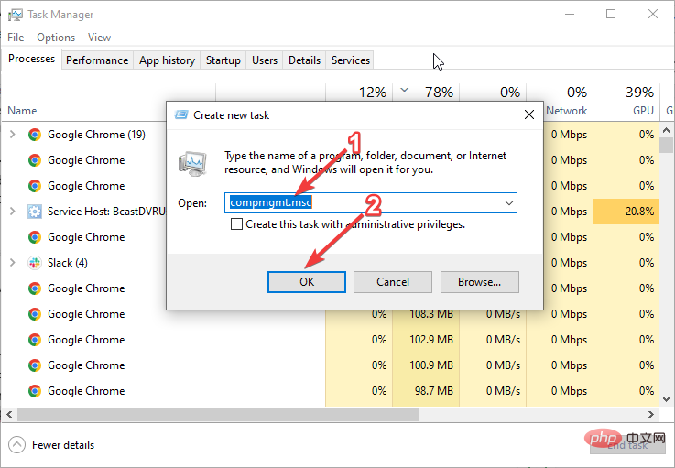Open the View menu
The height and width of the screenshot is (468, 675).
pyautogui.click(x=100, y=38)
